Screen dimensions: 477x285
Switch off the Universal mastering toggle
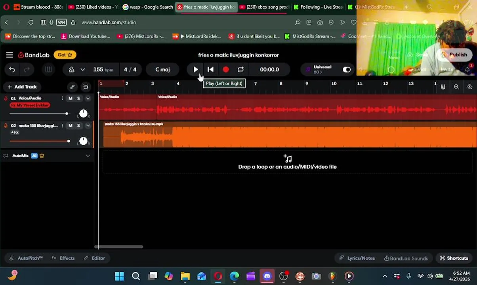(x=347, y=70)
